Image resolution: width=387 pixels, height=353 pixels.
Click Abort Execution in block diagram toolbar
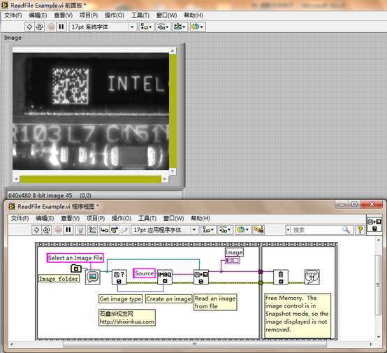58,230
